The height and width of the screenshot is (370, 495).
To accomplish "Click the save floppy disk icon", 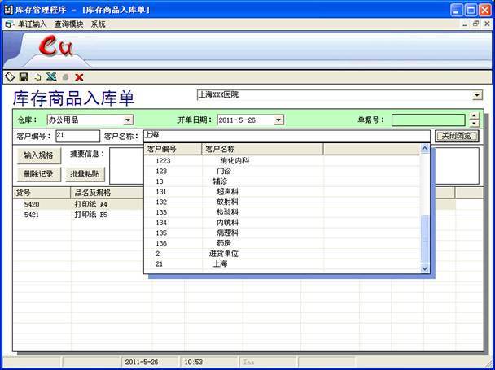I will point(24,76).
